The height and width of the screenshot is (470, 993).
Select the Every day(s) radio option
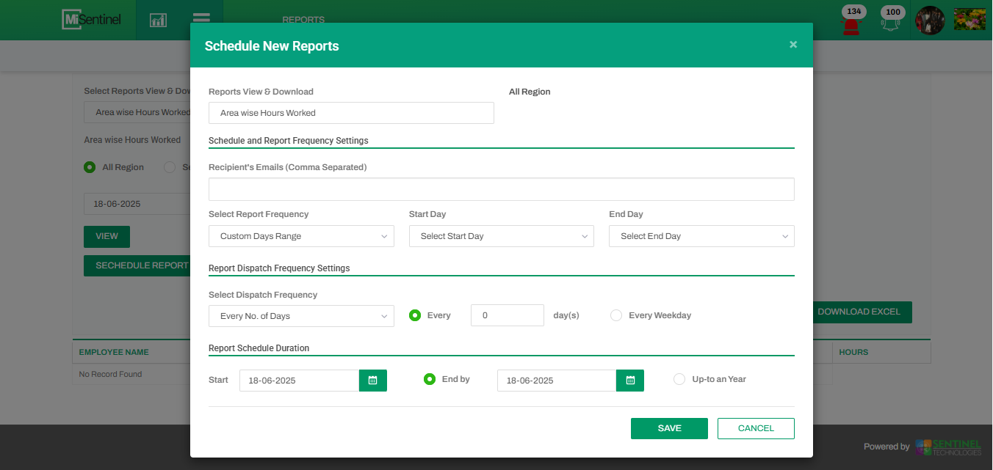415,315
